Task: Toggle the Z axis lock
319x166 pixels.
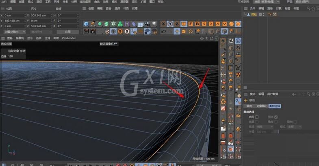Action: click(177, 24)
